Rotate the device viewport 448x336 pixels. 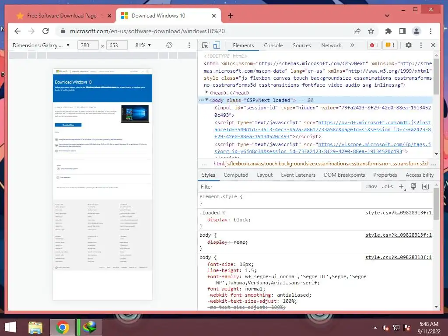(x=169, y=45)
